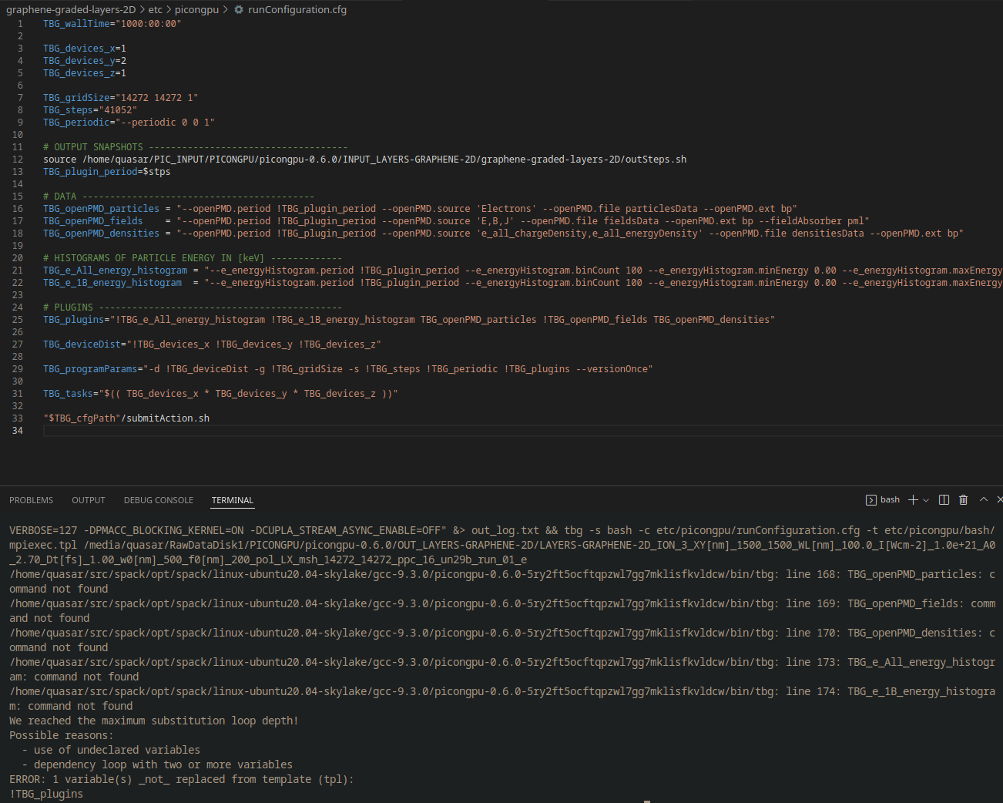
Task: Open the DEBUG CONSOLE tab
Action: [x=158, y=500]
